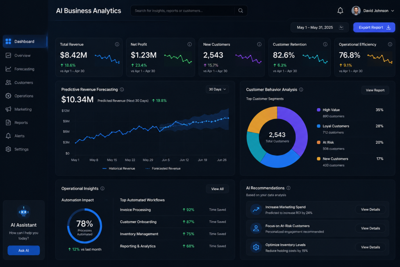Open the Customers section label
The image size is (400, 267).
pyautogui.click(x=24, y=82)
